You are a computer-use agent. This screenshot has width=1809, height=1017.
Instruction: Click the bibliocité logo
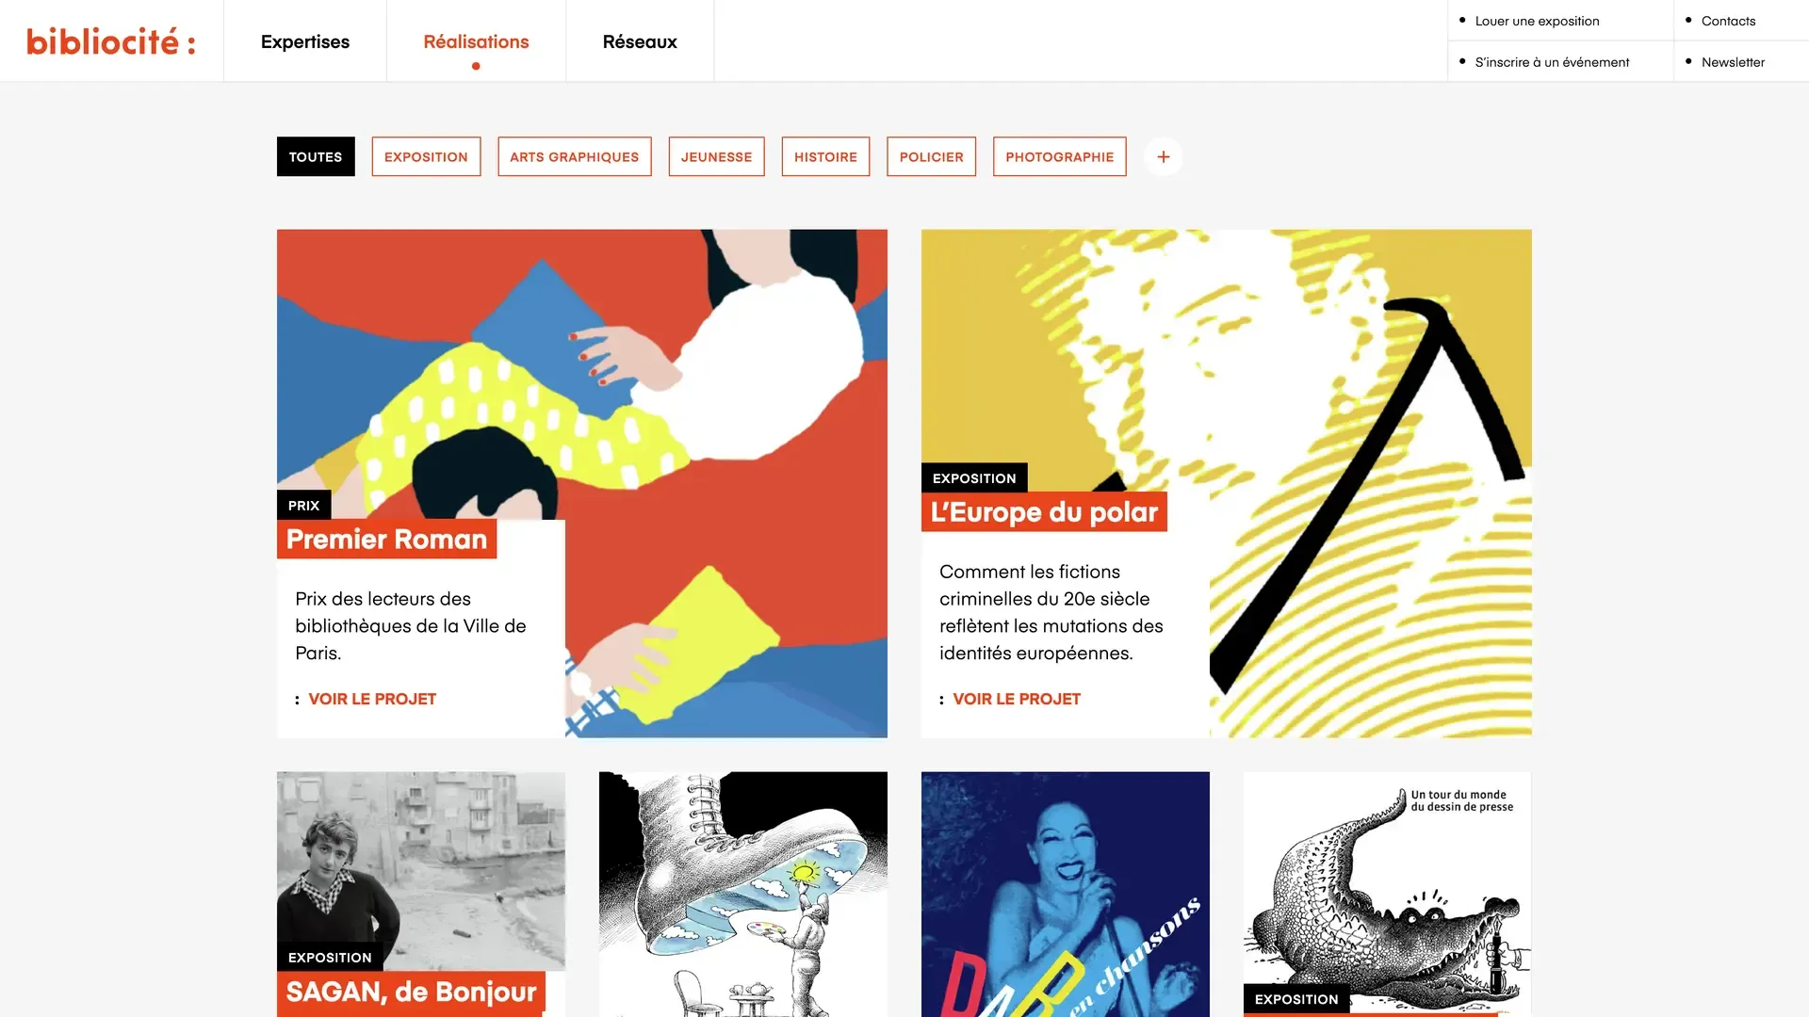point(111,41)
